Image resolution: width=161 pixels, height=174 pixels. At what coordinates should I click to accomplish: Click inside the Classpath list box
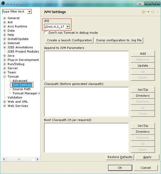click(x=86, y=102)
